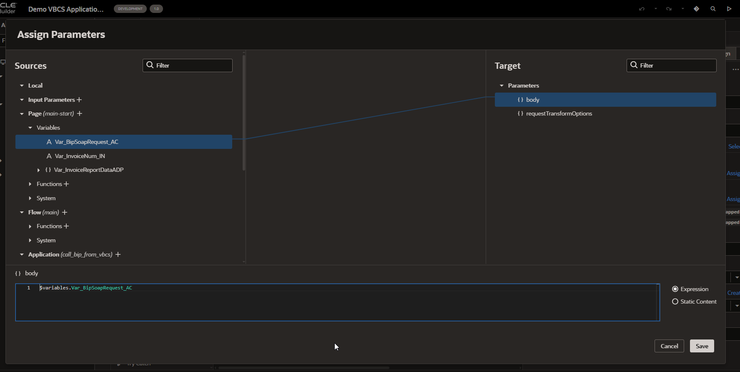Image resolution: width=740 pixels, height=372 pixels.
Task: Click the Target filter field
Action: pyautogui.click(x=671, y=65)
